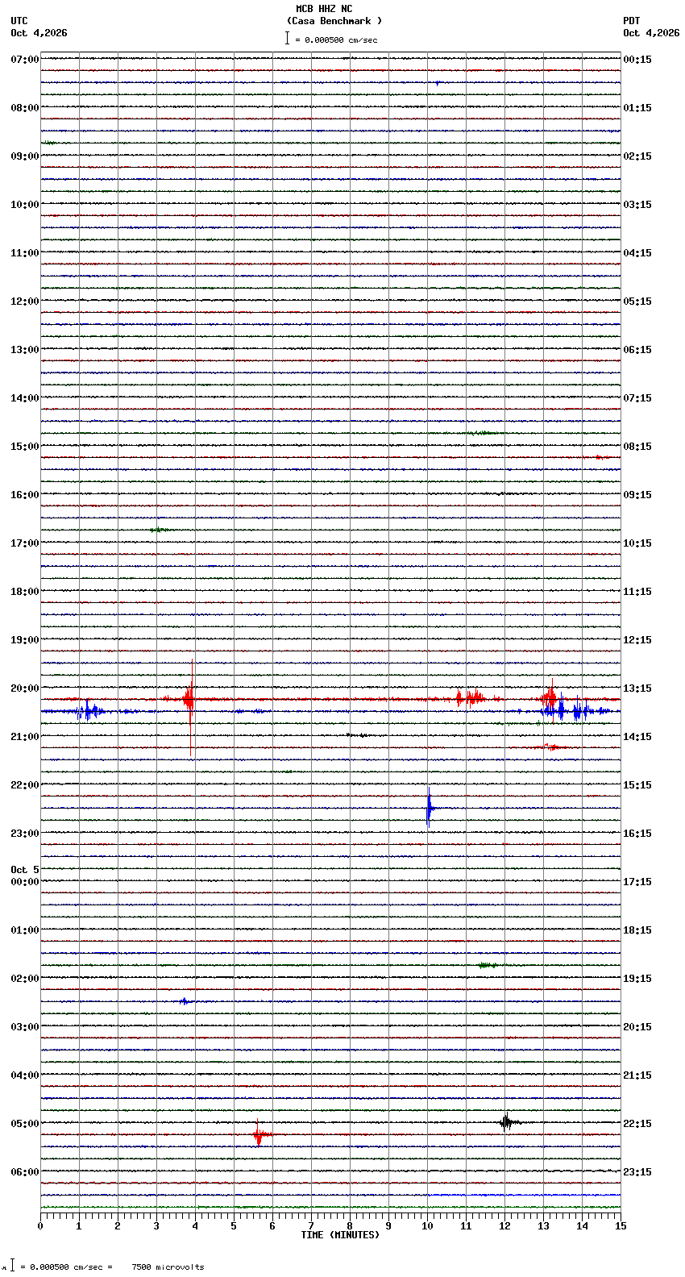Click the "10" tick label on the time axis
Image resolution: width=685 pixels, height=1277 pixels.
tap(427, 1226)
